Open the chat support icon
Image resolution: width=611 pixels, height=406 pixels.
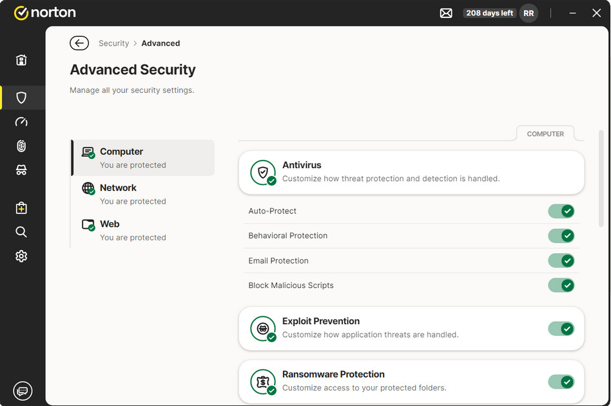point(23,391)
